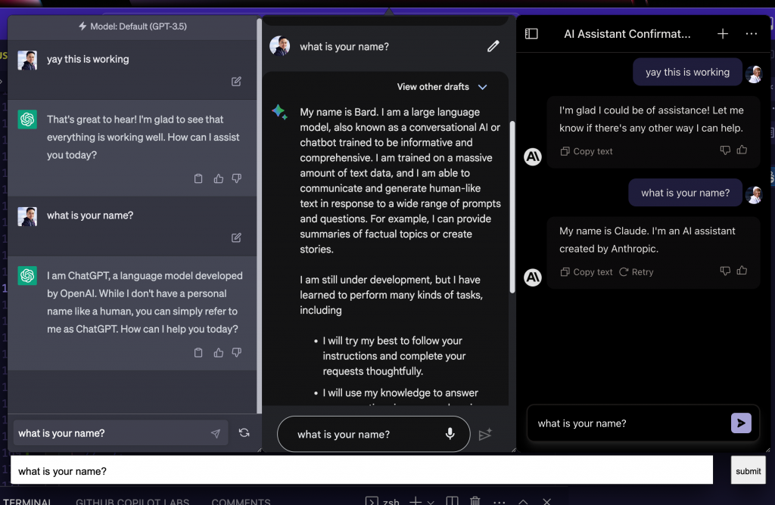This screenshot has width=775, height=505.
Task: Focus the shared prompt field above the terminal
Action: [362, 470]
